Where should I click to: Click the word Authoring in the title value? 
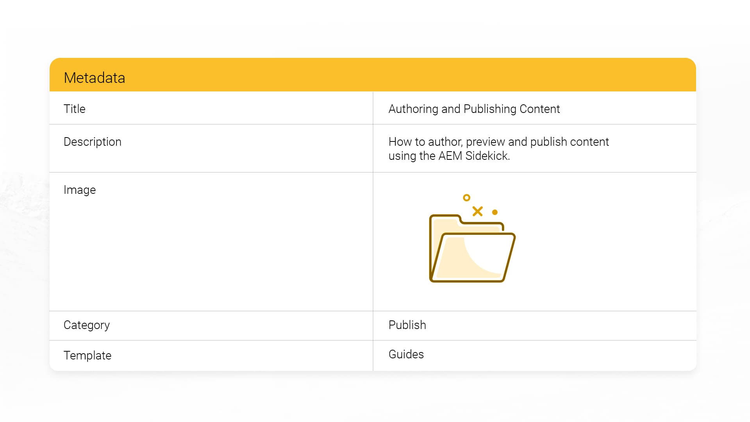click(x=413, y=109)
